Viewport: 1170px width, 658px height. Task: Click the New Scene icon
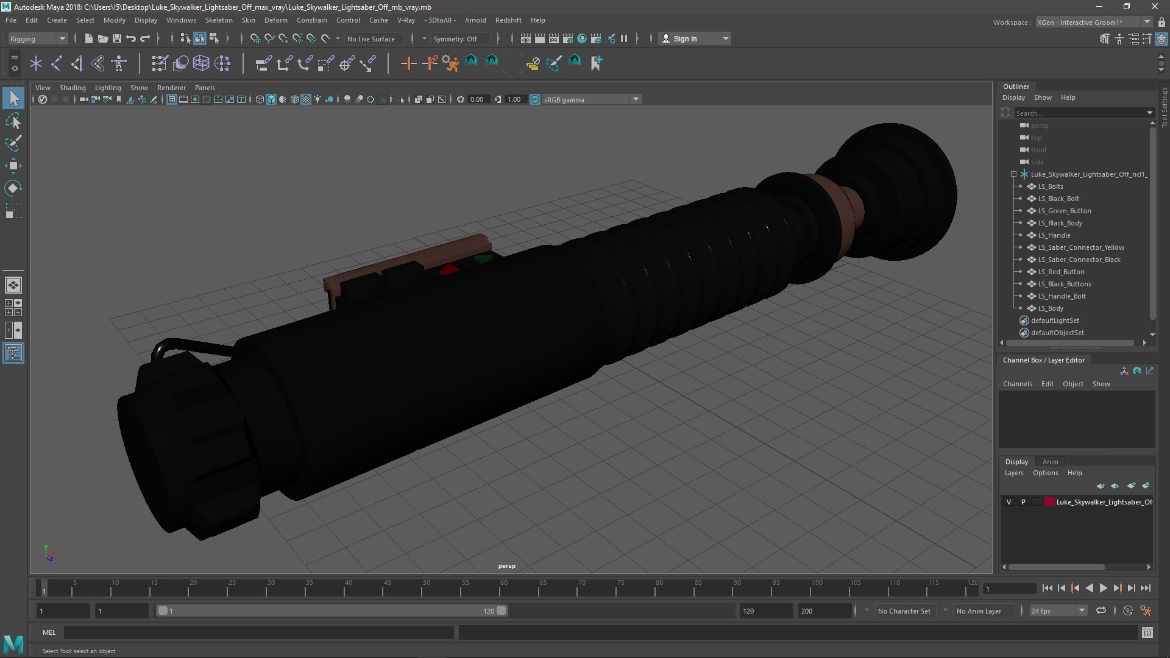88,38
